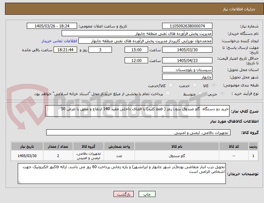Select the متوسط purchase type radio
This screenshot has height=203, width=264.
point(200,93)
